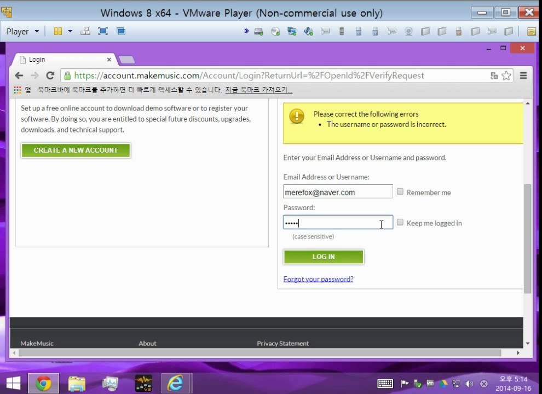This screenshot has height=394, width=542.
Task: Click the yellow notes icon at toolbar end
Action: 531,32
